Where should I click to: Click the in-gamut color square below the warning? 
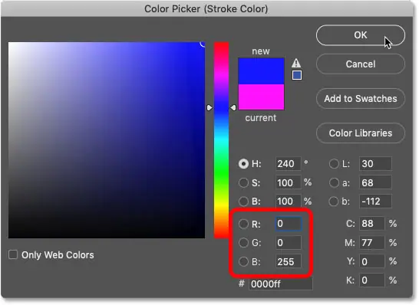coord(297,75)
